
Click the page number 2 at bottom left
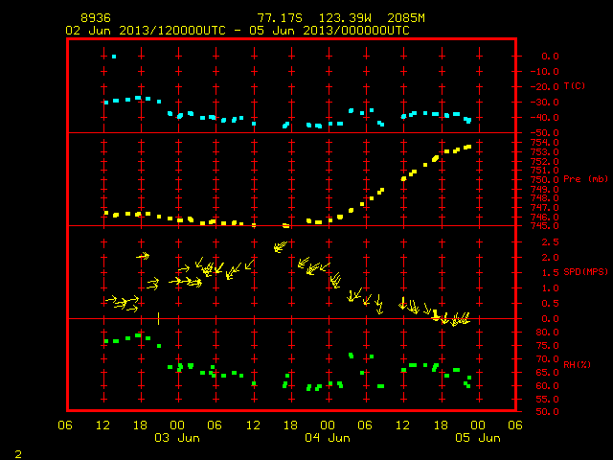[x=18, y=454]
